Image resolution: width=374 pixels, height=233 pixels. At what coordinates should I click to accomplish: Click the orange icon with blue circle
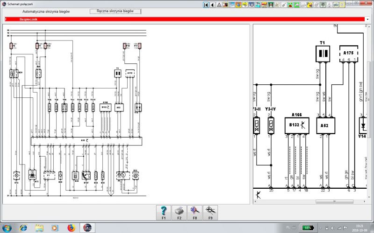[x=238, y=5]
